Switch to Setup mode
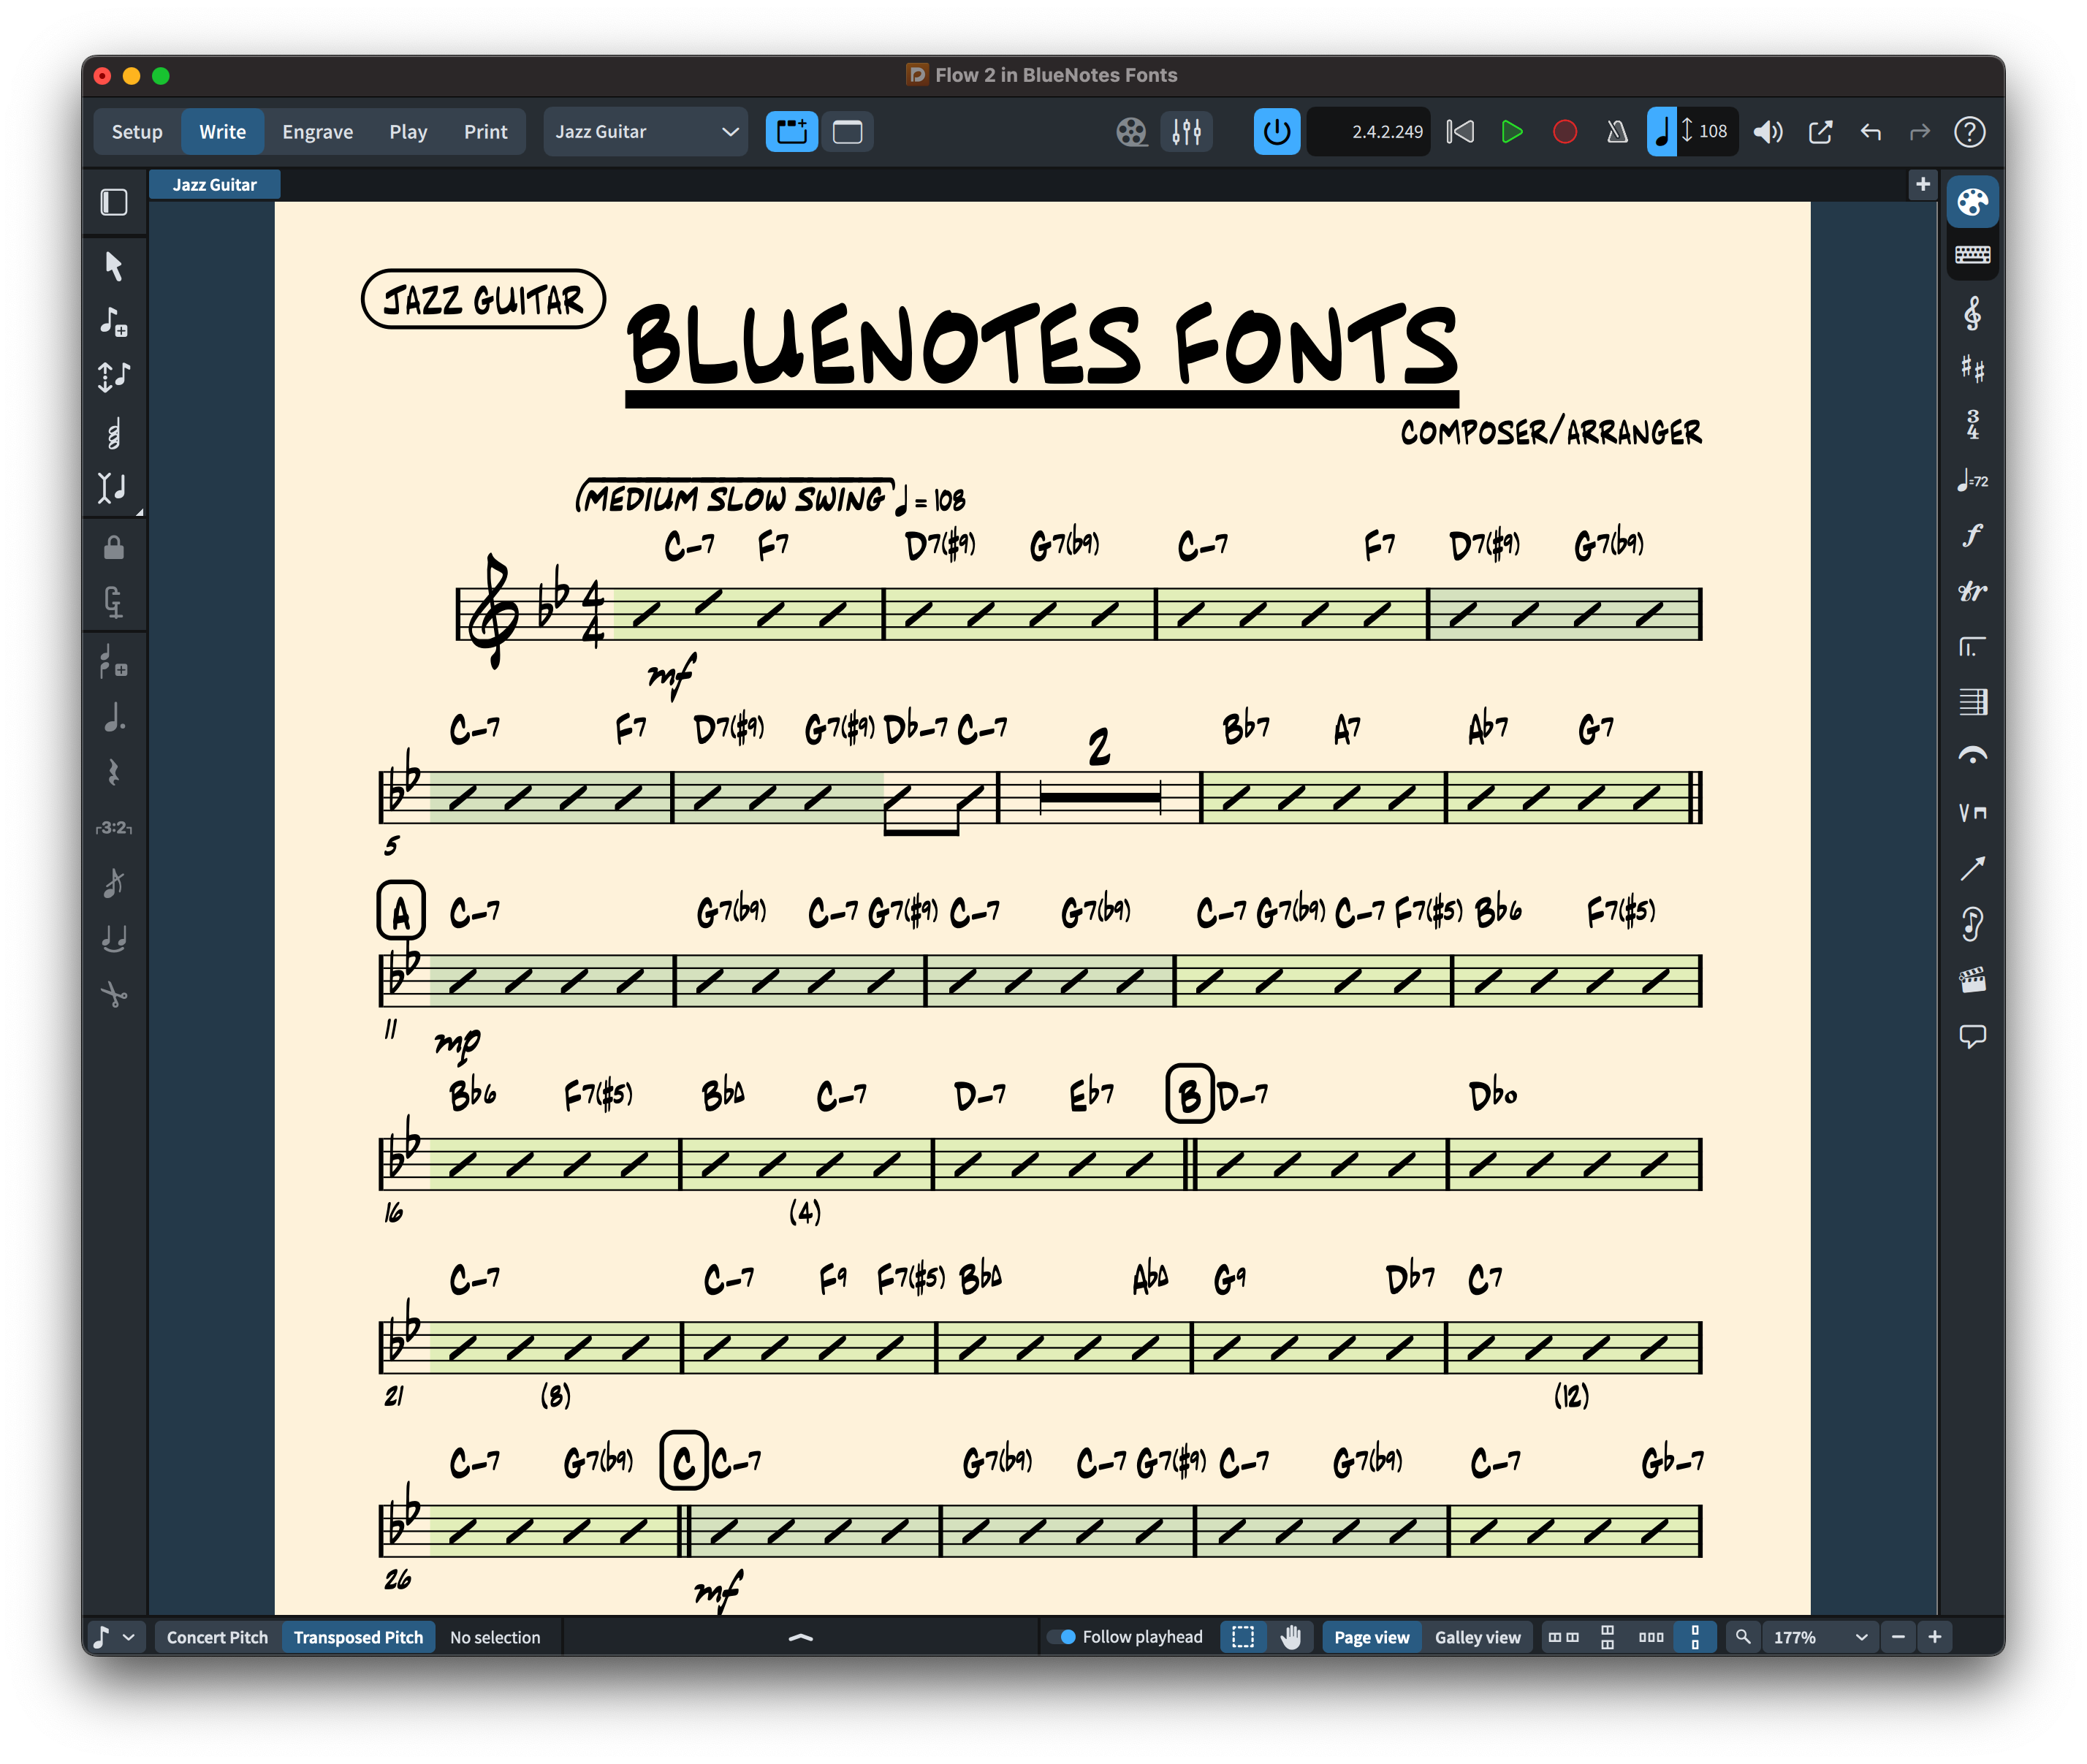The height and width of the screenshot is (1764, 2087). [137, 131]
